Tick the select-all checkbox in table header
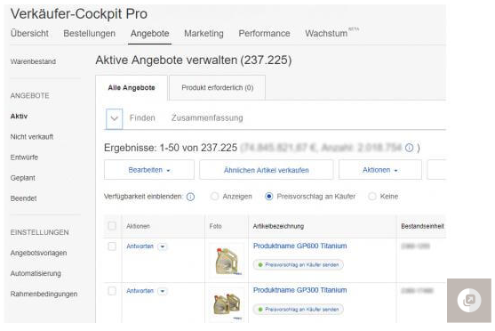The height and width of the screenshot is (331, 495). click(x=112, y=226)
